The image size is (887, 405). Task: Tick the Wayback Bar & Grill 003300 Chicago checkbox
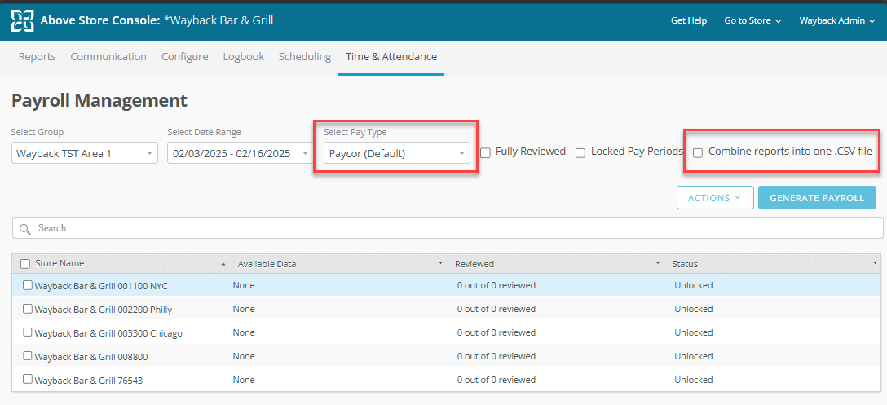point(27,332)
